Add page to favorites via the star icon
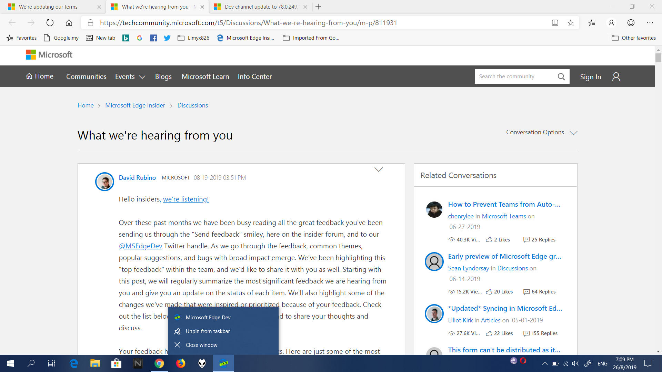662x372 pixels. pyautogui.click(x=571, y=23)
